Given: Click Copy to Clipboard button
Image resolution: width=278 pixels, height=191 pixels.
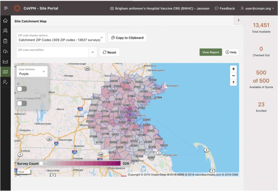Looking at the screenshot, I should coord(127,38).
